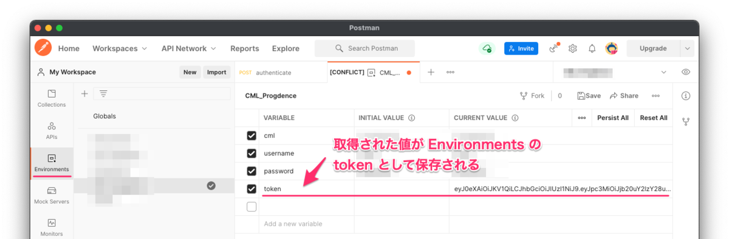This screenshot has width=729, height=239.
Task: Create new environment with plus icon
Action: pyautogui.click(x=84, y=93)
